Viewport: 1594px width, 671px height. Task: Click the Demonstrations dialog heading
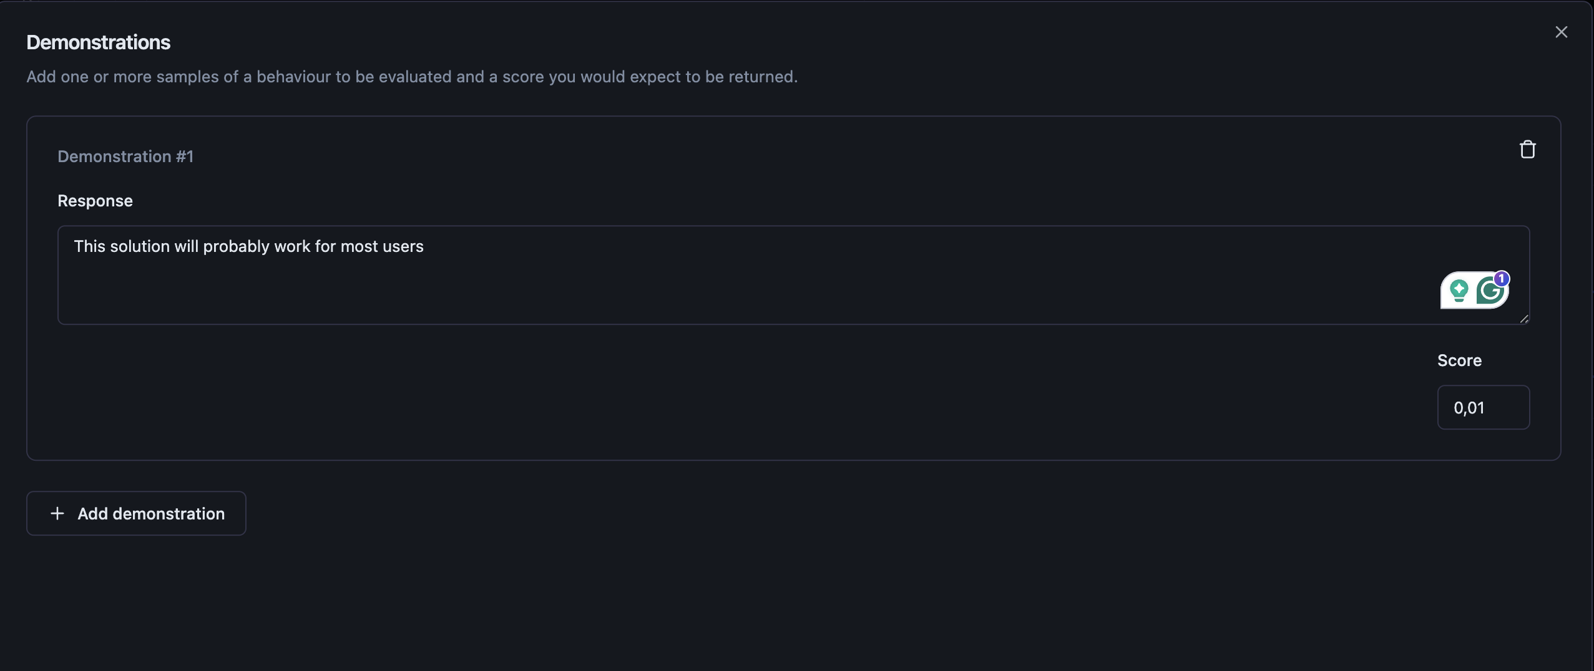tap(99, 42)
